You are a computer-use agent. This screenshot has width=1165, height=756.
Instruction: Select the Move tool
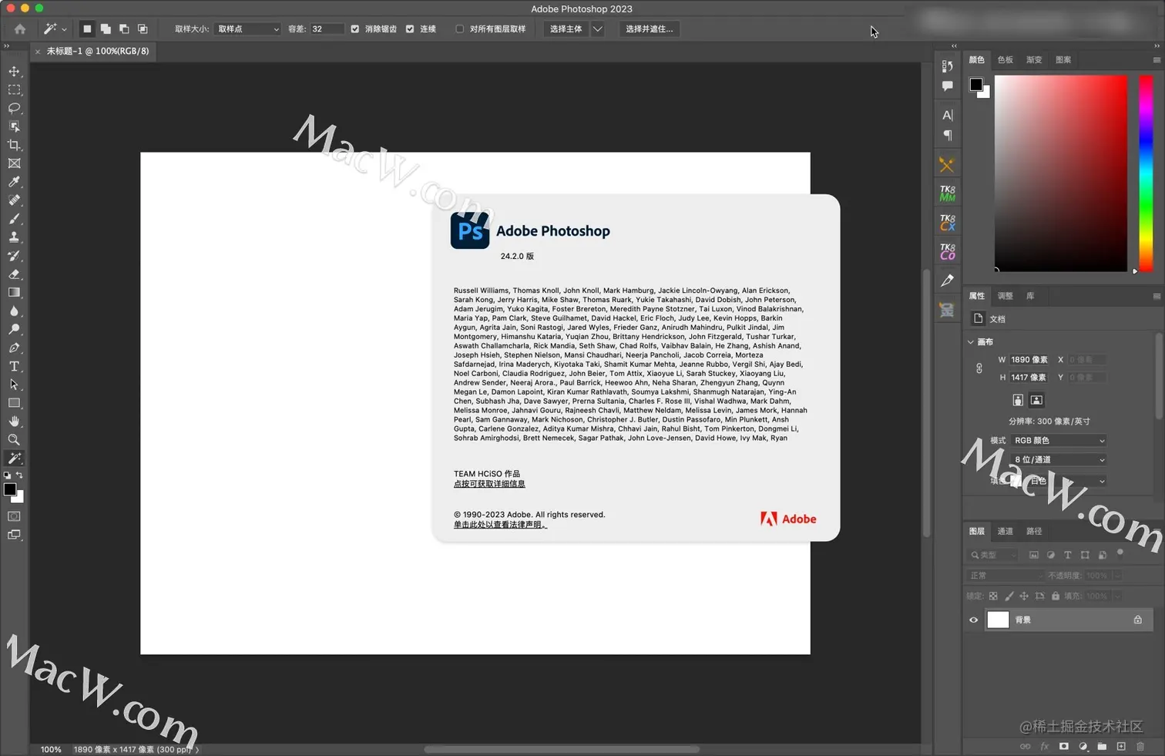pyautogui.click(x=14, y=71)
